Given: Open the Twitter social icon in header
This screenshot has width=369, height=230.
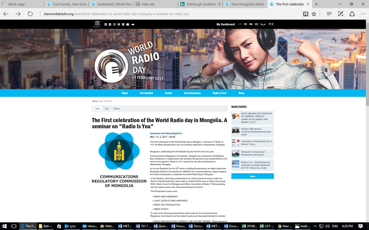Looking at the screenshot, I should pos(106,24).
